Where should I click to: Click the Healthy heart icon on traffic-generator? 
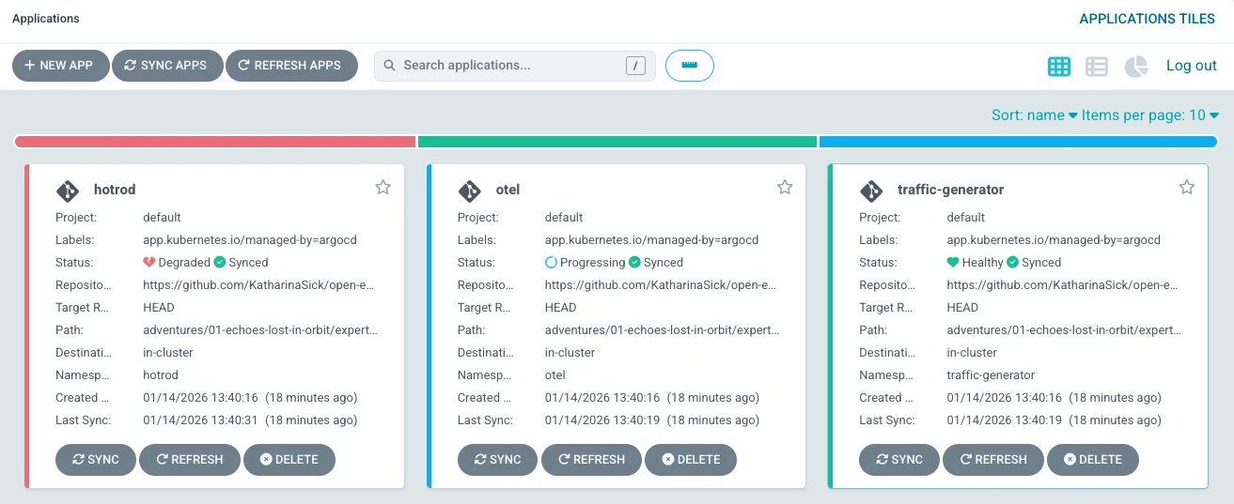(x=953, y=263)
